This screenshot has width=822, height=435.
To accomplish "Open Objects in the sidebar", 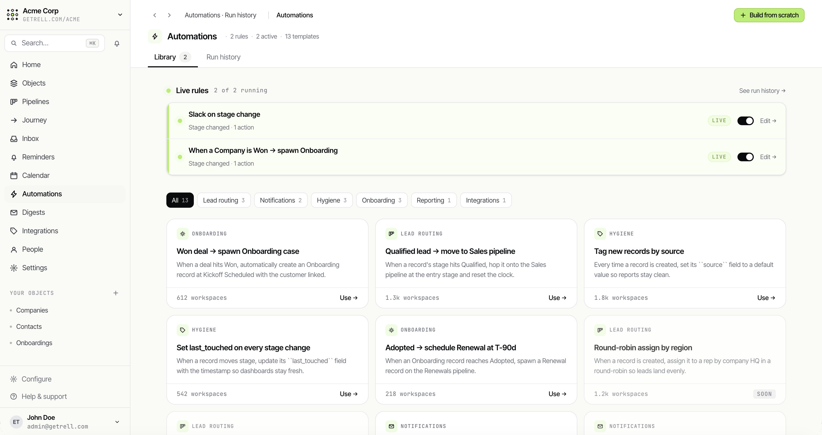I will coord(65,83).
